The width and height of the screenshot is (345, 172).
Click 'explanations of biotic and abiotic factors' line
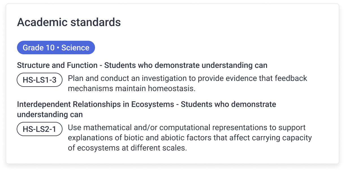click(x=190, y=138)
